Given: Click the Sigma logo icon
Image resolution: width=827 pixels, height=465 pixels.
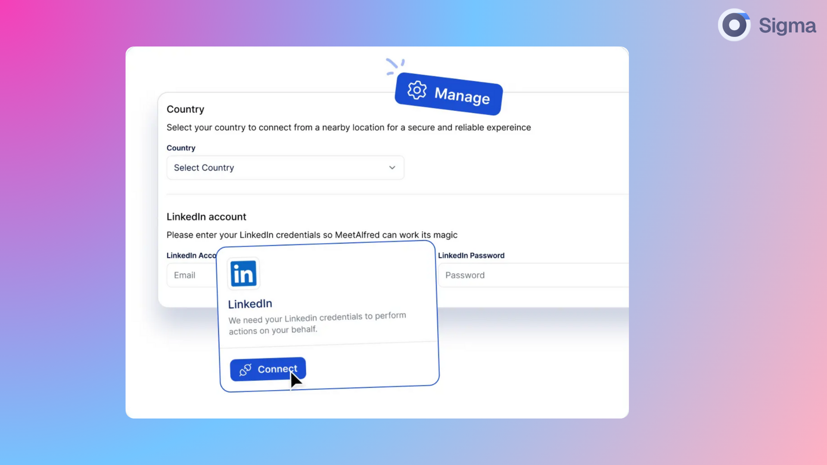Looking at the screenshot, I should pyautogui.click(x=734, y=25).
